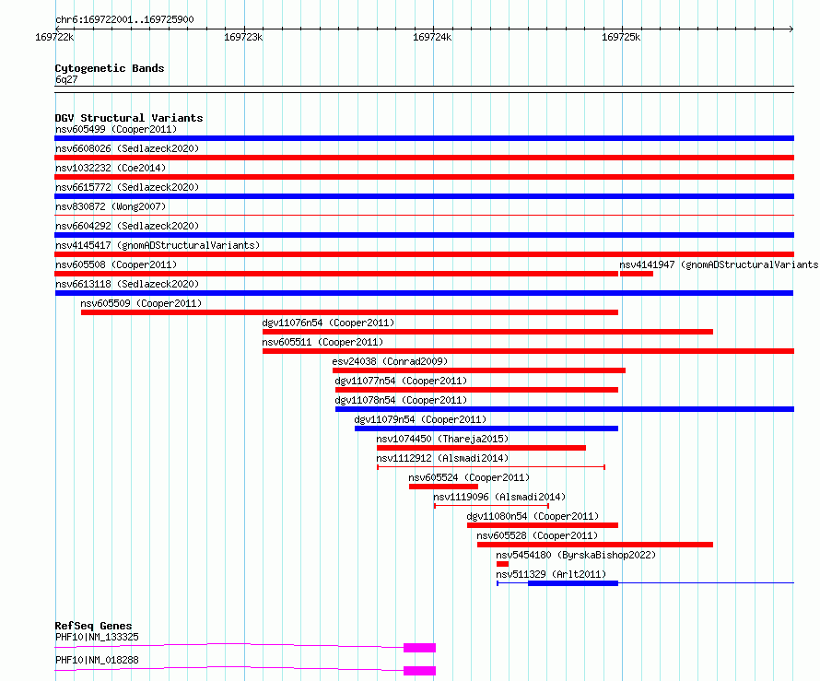Open nsv1032232 (Coe2014) variant label

111,168
